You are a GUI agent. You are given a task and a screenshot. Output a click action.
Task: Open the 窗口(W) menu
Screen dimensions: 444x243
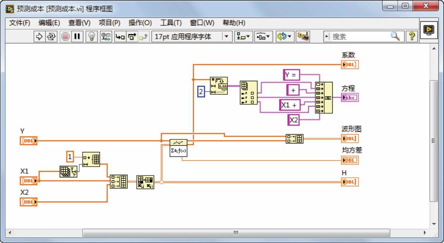[202, 22]
